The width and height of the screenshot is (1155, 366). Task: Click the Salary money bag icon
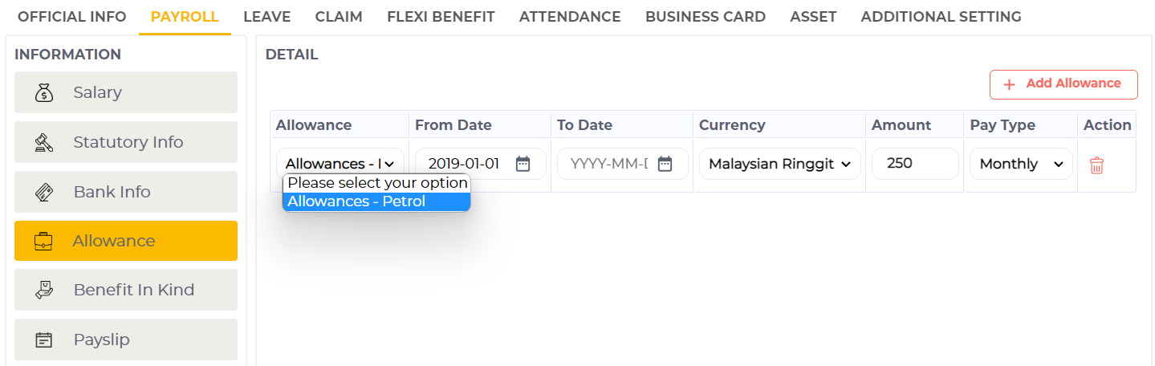tap(44, 93)
